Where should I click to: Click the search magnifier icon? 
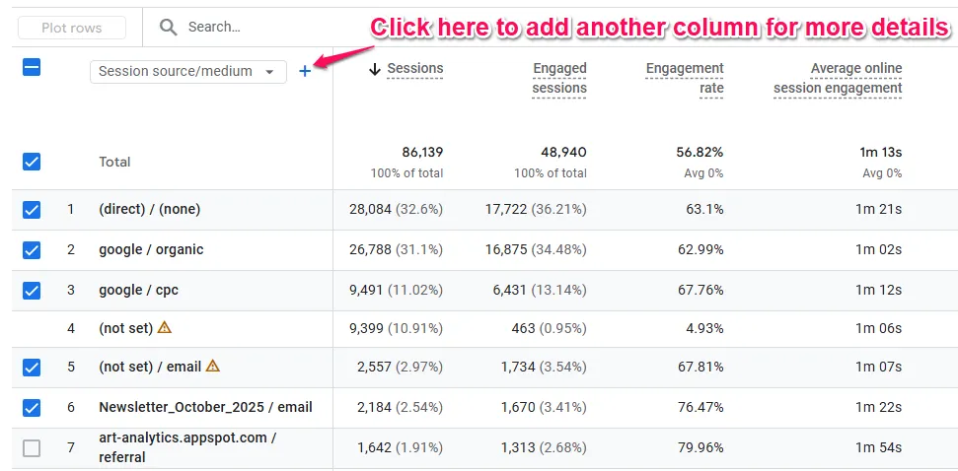click(x=169, y=28)
